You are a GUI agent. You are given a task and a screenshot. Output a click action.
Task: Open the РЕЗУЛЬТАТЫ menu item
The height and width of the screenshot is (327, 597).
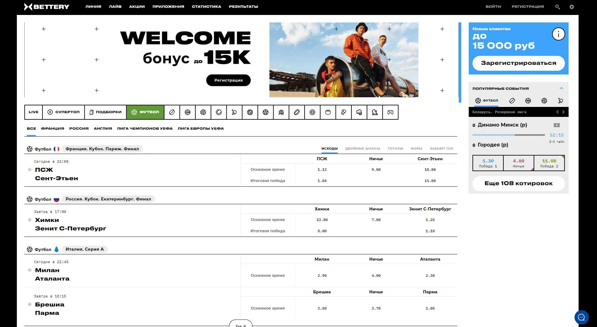[243, 7]
